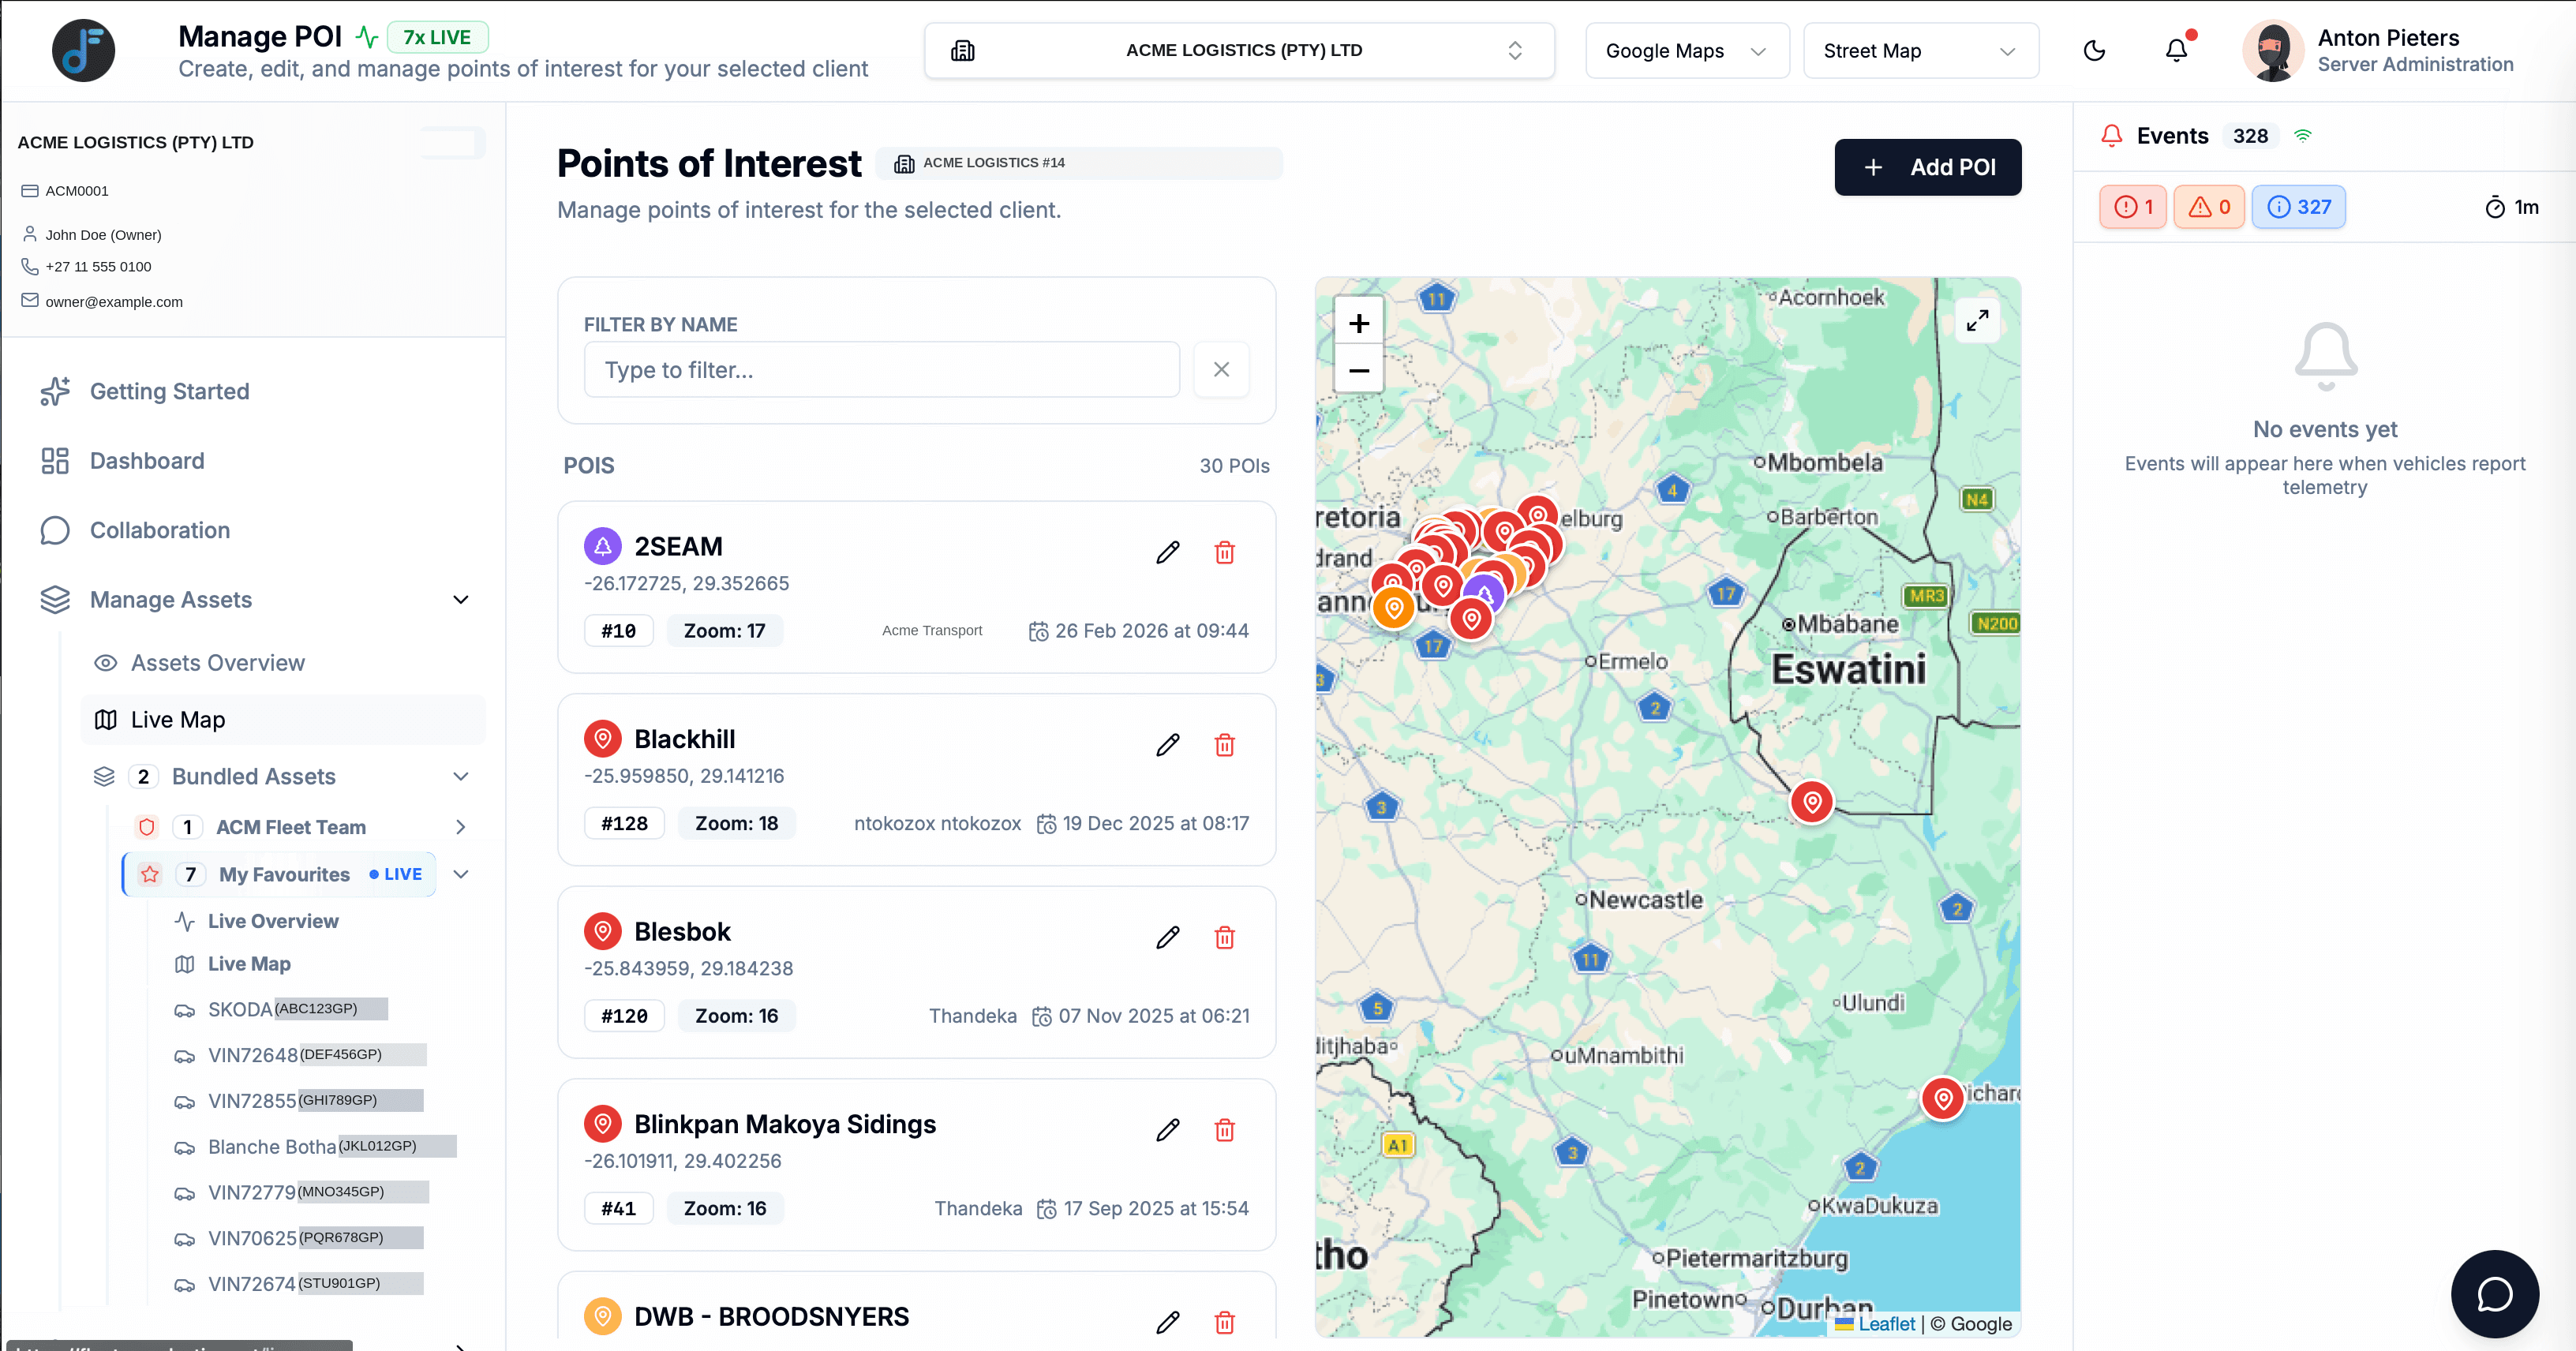This screenshot has width=2576, height=1351.
Task: Open Anton Pieters profile avatar
Action: point(2273,50)
